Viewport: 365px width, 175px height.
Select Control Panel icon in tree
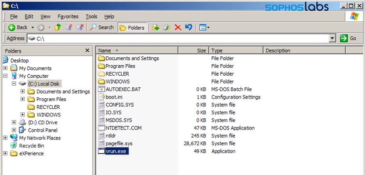tap(22, 130)
